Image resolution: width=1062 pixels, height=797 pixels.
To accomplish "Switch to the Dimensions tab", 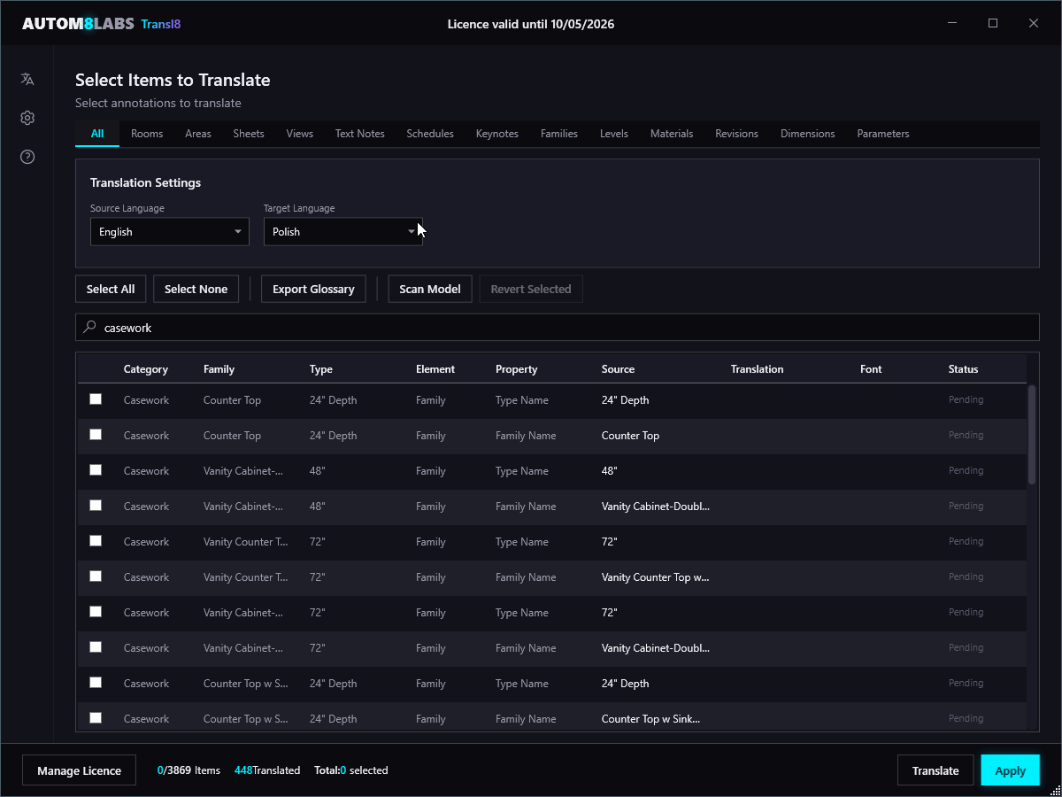I will pyautogui.click(x=808, y=134).
